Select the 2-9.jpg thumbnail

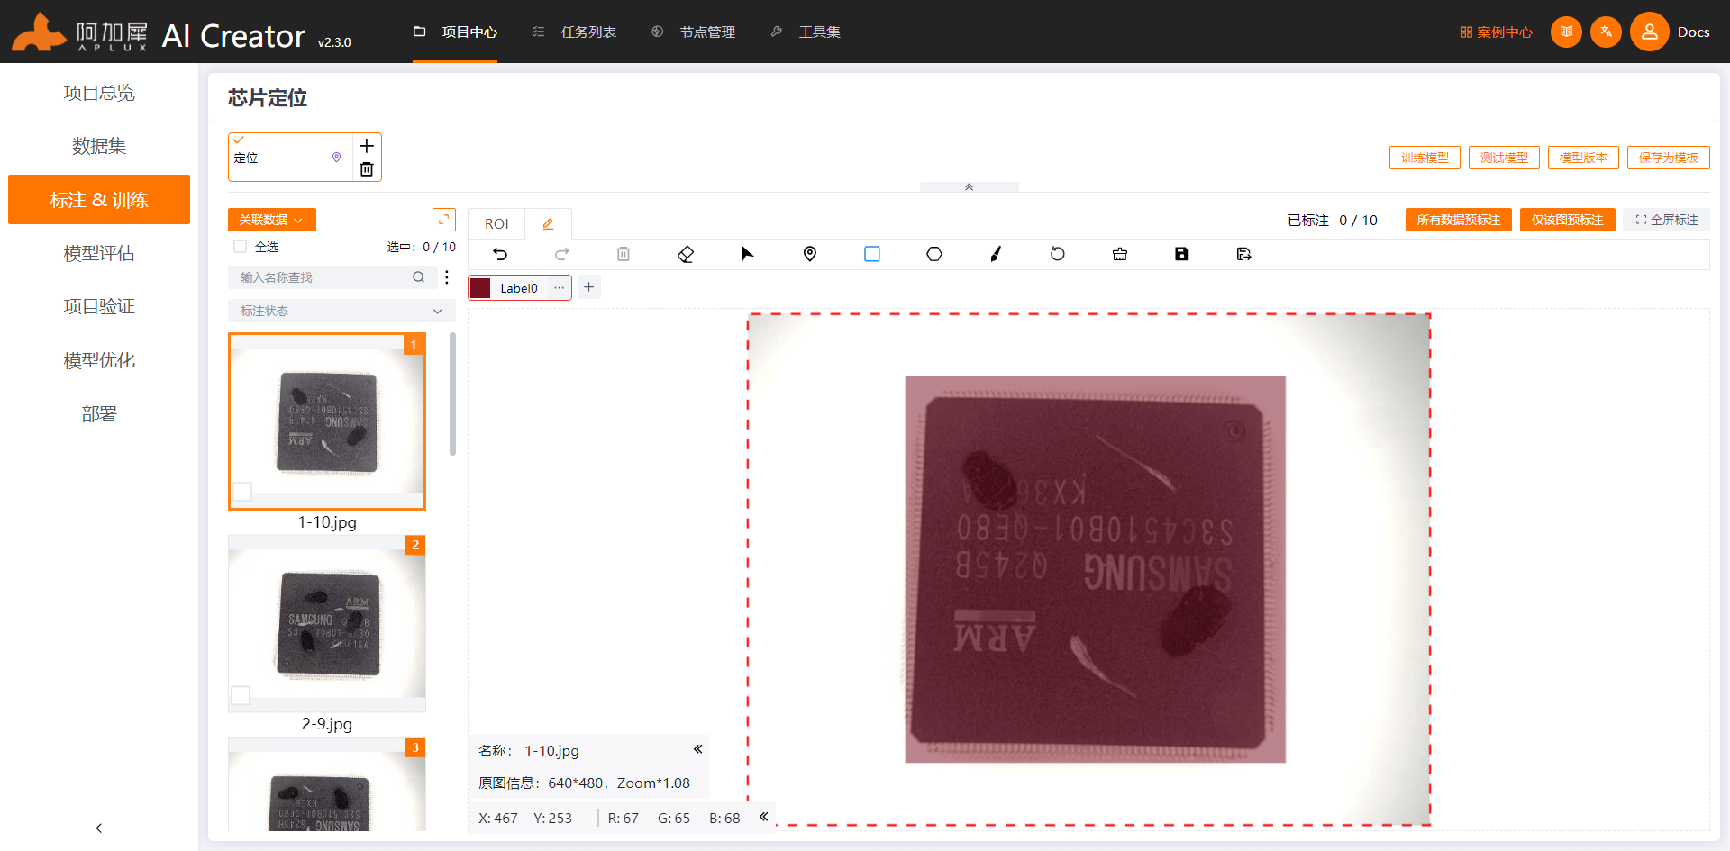(x=327, y=623)
